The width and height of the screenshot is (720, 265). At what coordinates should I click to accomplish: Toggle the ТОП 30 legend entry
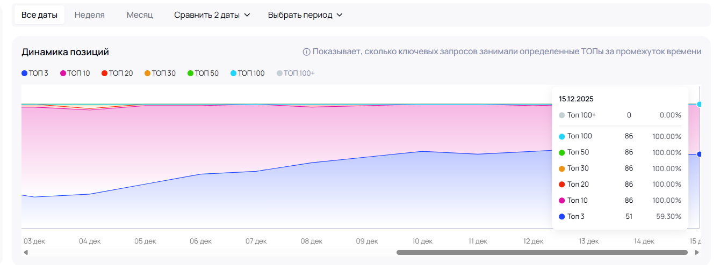click(160, 73)
